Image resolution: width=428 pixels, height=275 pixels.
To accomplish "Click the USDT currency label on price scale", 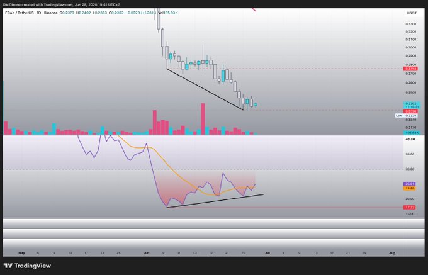I will point(412,13).
